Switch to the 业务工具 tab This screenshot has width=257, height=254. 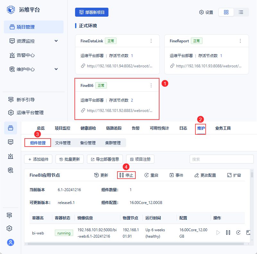[x=223, y=128]
